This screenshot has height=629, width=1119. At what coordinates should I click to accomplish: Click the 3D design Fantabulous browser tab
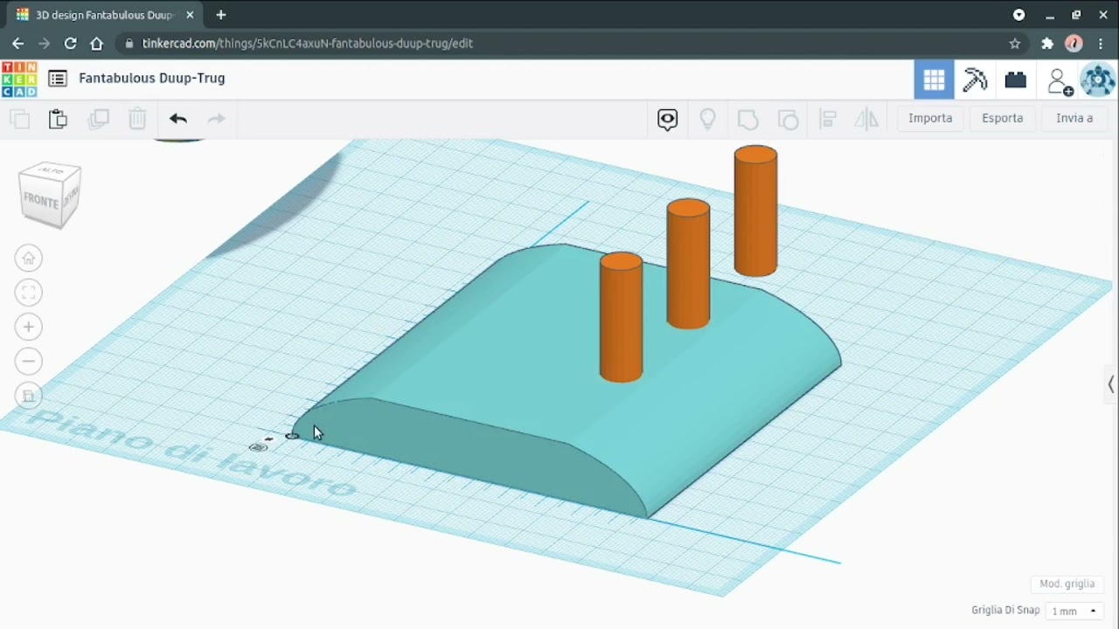103,15
